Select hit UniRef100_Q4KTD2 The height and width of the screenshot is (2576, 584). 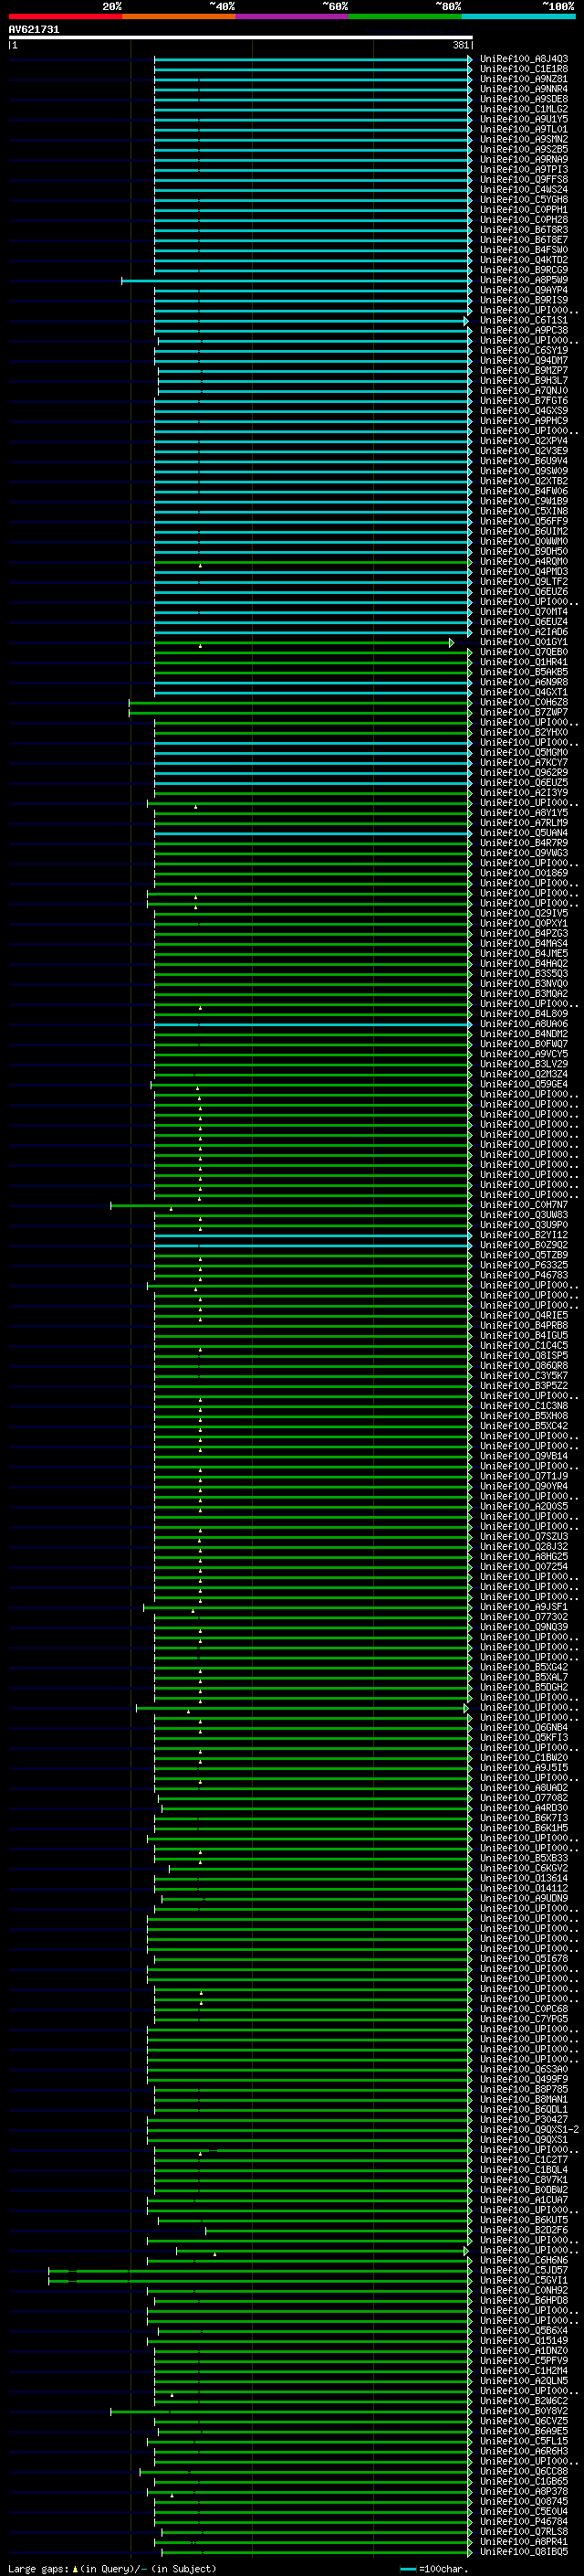pos(524,260)
